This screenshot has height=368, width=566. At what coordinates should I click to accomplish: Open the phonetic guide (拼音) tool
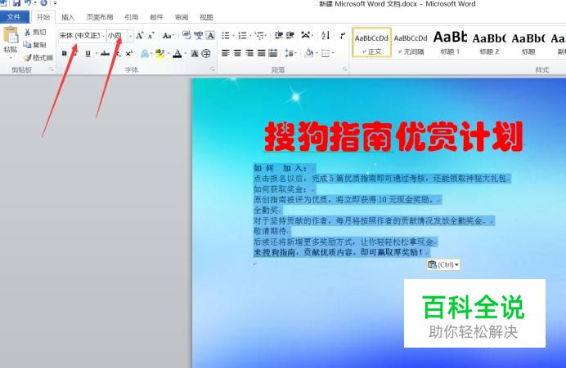pos(199,35)
